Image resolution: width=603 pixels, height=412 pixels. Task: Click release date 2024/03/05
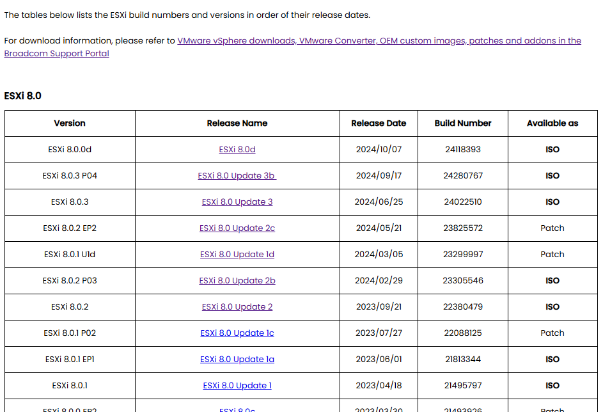(x=379, y=254)
